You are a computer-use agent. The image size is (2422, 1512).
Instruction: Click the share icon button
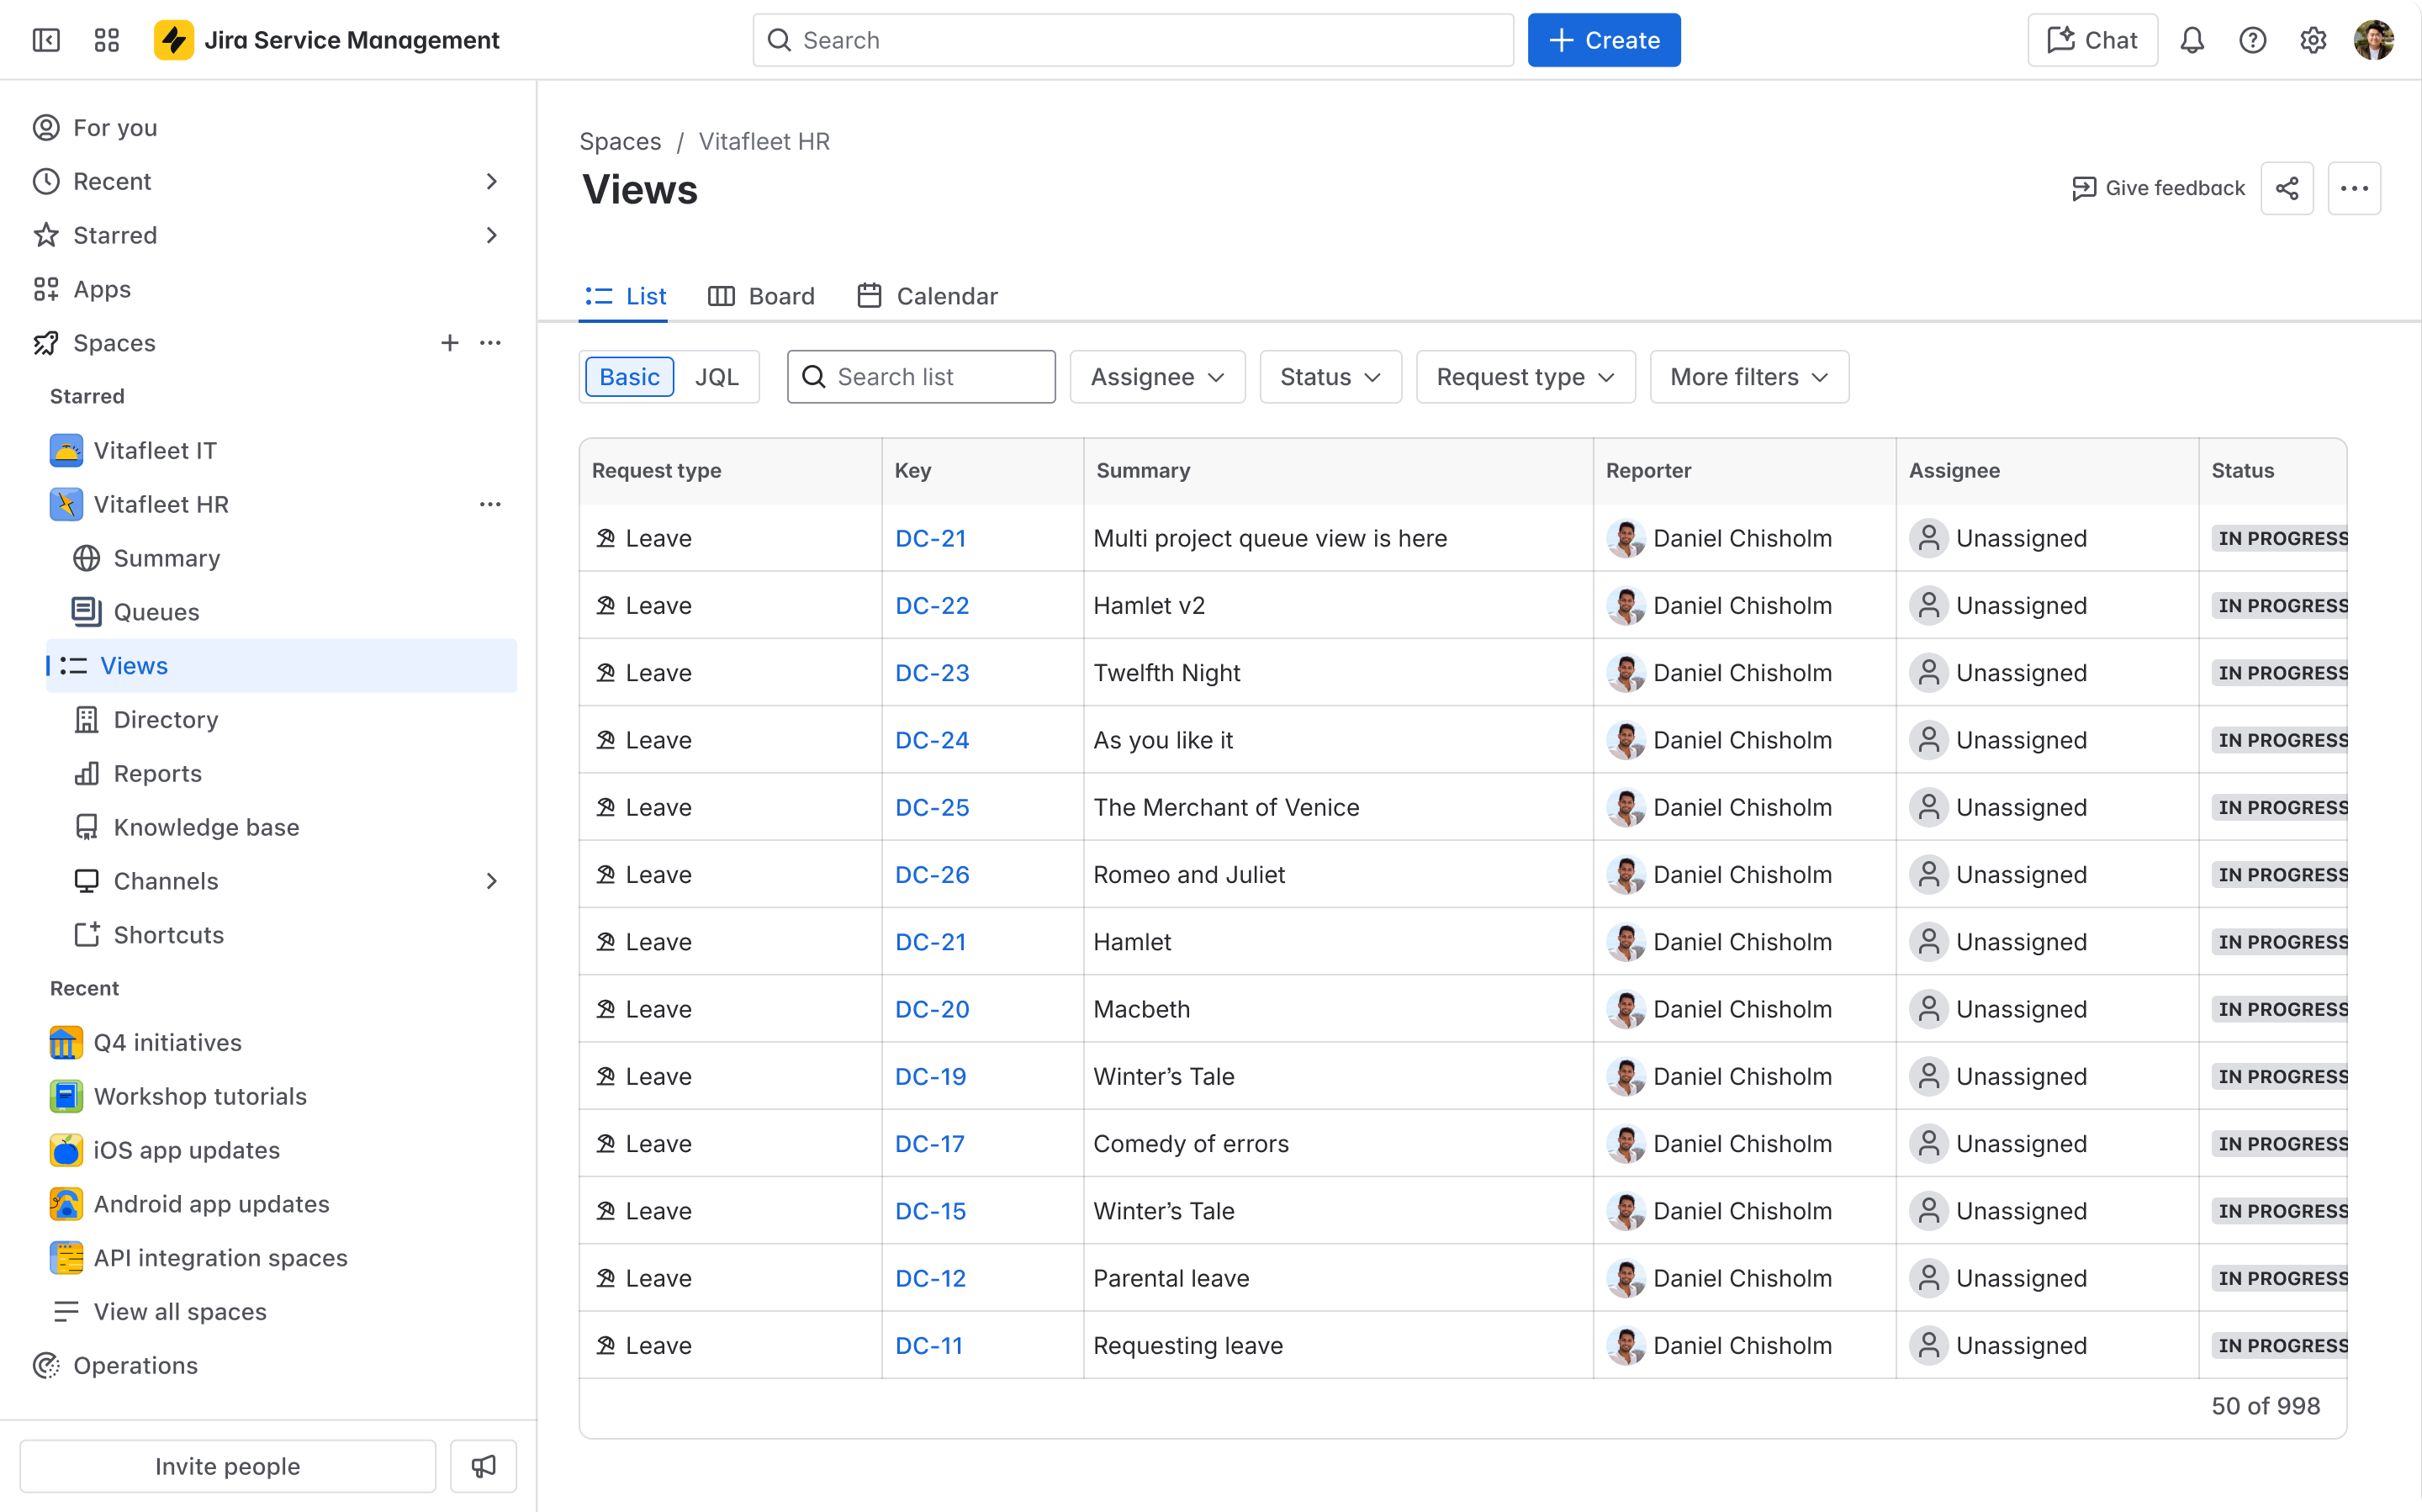pos(2287,188)
